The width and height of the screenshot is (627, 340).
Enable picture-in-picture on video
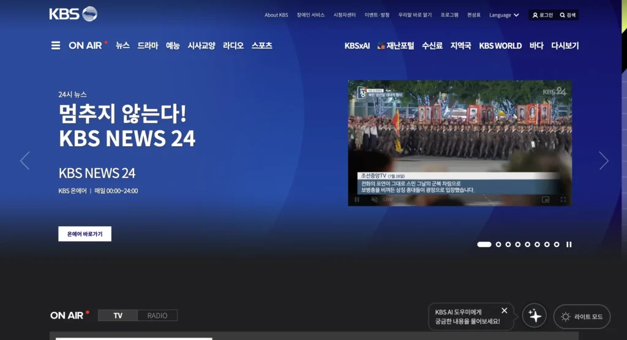click(546, 199)
